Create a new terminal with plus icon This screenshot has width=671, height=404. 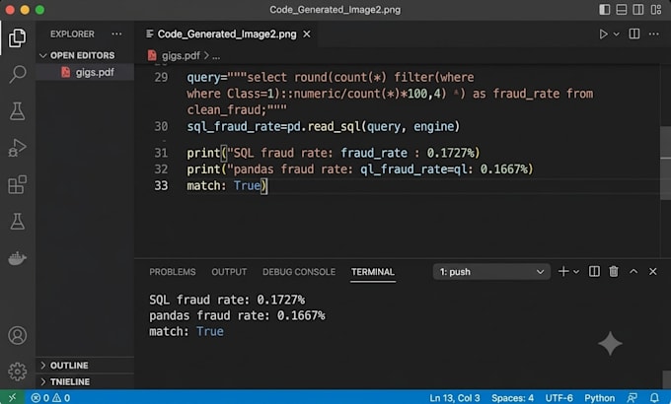point(563,272)
